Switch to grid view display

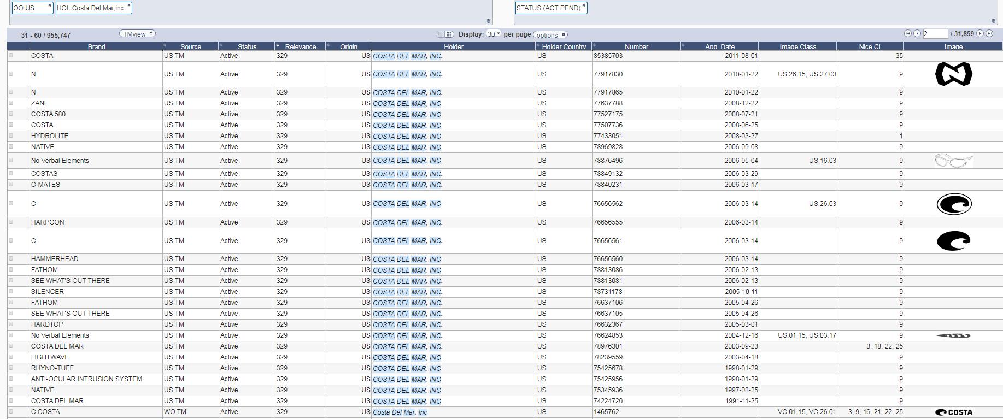[449, 34]
